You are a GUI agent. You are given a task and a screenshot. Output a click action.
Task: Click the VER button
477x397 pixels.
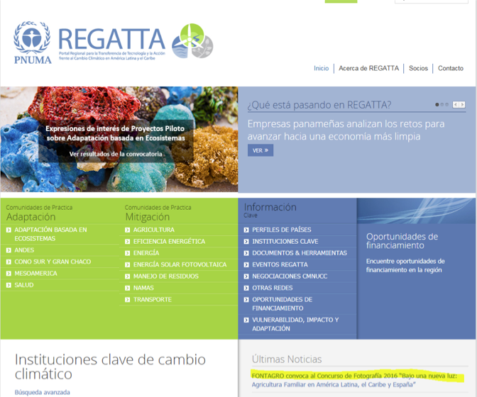261,150
